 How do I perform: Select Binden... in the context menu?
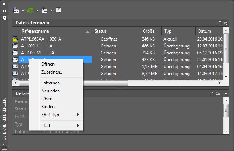tap(50, 107)
